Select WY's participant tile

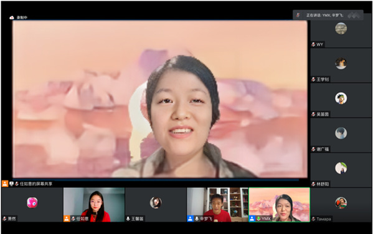pos(341,34)
